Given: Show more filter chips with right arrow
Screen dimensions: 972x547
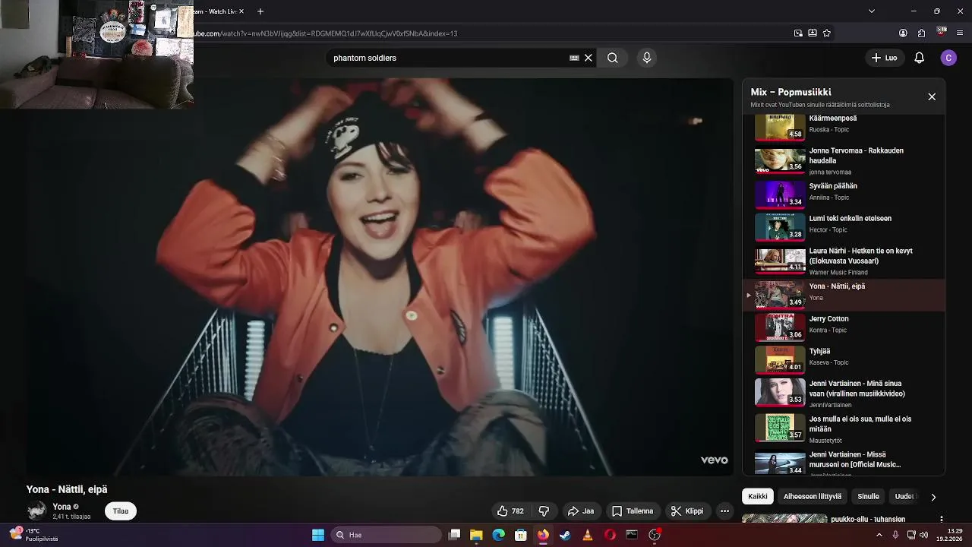Looking at the screenshot, I should pyautogui.click(x=933, y=497).
